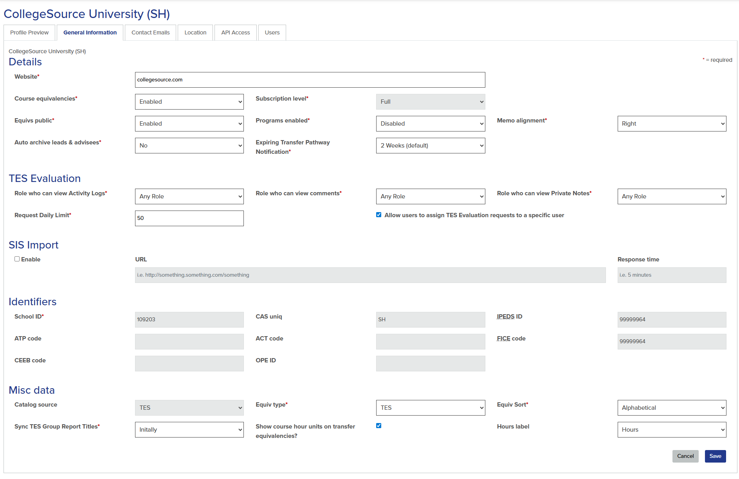Viewport: 739px width, 479px height.
Task: Click the Cancel button
Action: [x=685, y=456]
